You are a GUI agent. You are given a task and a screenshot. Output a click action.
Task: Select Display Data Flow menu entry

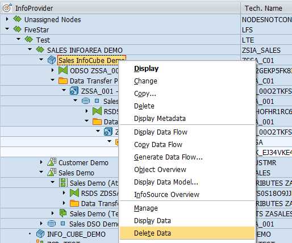pyautogui.click(x=161, y=132)
